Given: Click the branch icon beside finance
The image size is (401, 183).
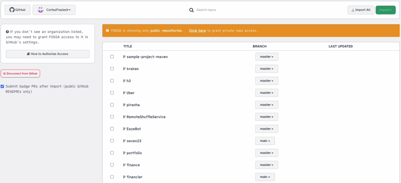Looking at the screenshot, I should 124,165.
